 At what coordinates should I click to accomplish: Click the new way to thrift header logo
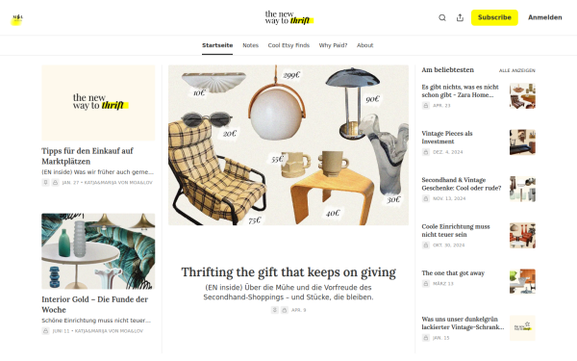289,17
